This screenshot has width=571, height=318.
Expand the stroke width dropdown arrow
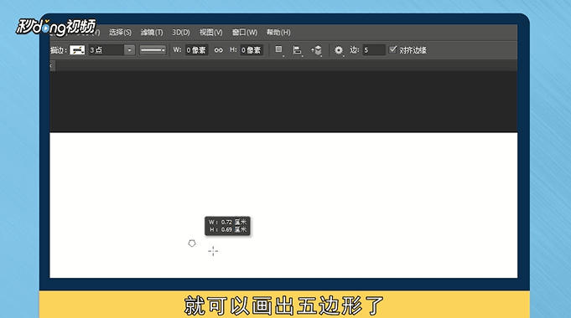[130, 50]
